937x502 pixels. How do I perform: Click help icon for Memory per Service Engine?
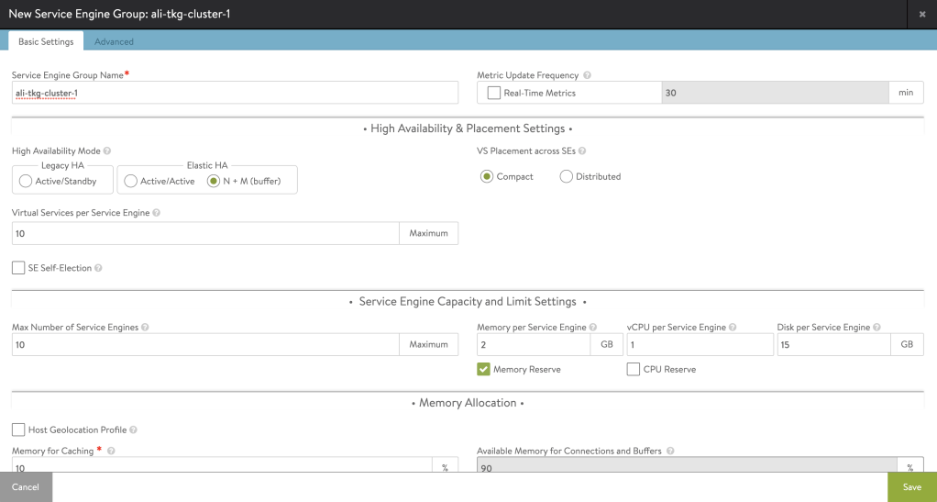point(594,327)
